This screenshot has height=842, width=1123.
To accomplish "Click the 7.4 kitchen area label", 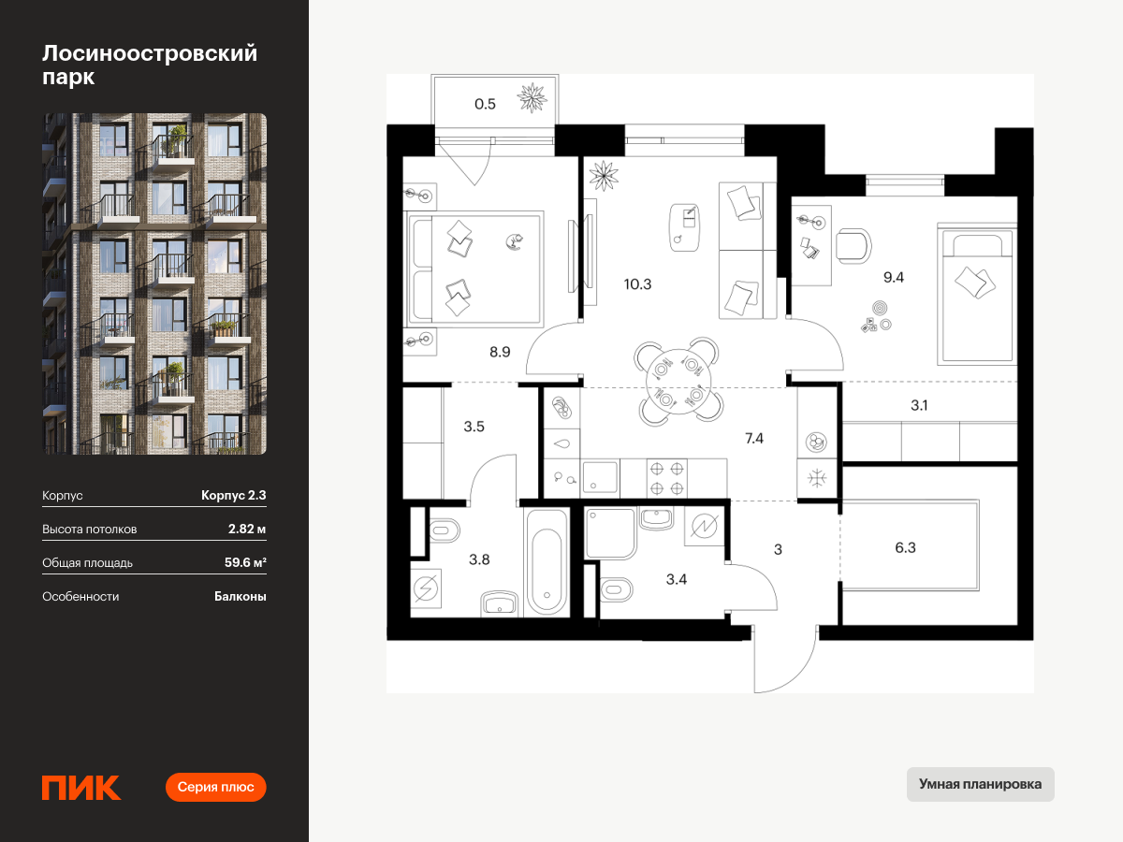I will click(x=754, y=437).
